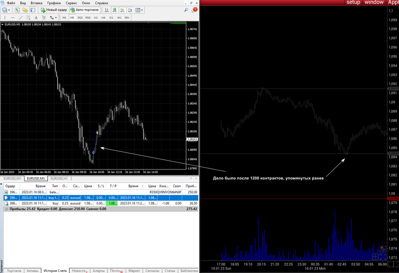Select the buy order row with profit 26.50

point(101,203)
